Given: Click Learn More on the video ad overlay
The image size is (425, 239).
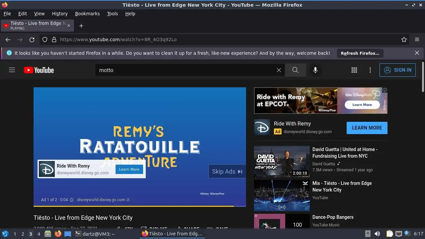Looking at the screenshot, I should tap(129, 169).
